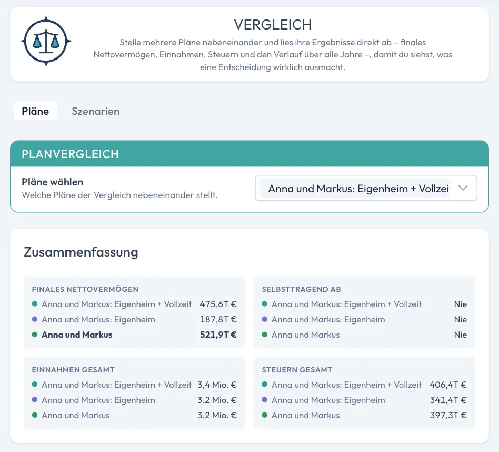
Task: Click the SELBSTTRAGEND AB card title
Action: pyautogui.click(x=302, y=289)
